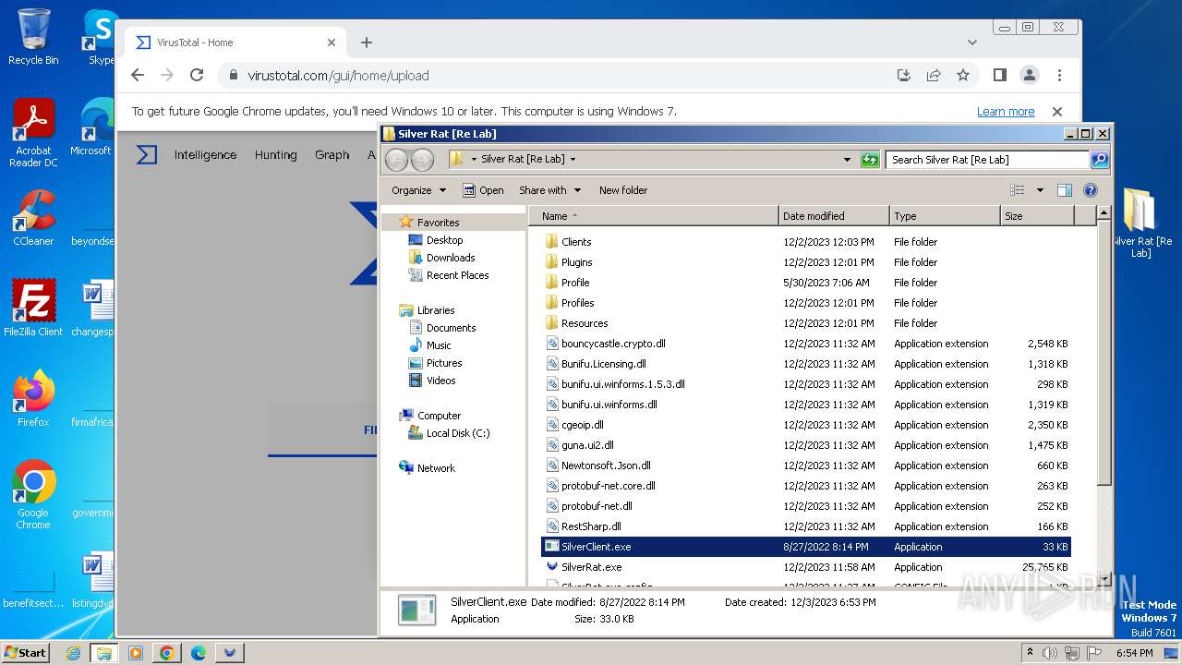Click Explorer forward navigation arrow
The width and height of the screenshot is (1182, 665).
pos(422,160)
